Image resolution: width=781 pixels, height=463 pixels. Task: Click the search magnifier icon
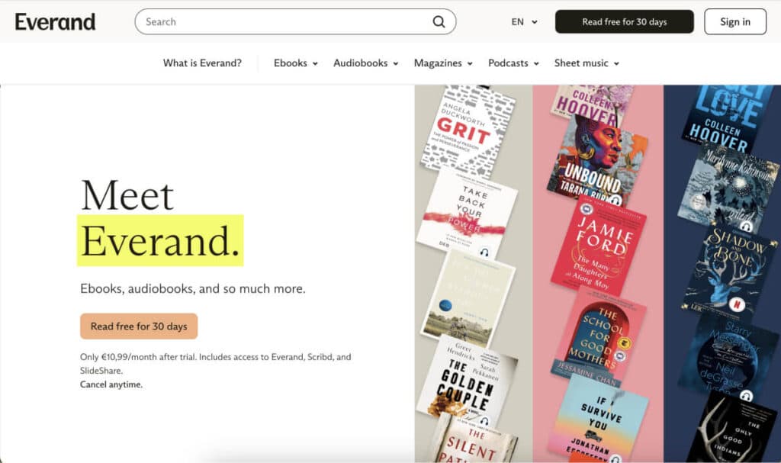[x=439, y=21]
